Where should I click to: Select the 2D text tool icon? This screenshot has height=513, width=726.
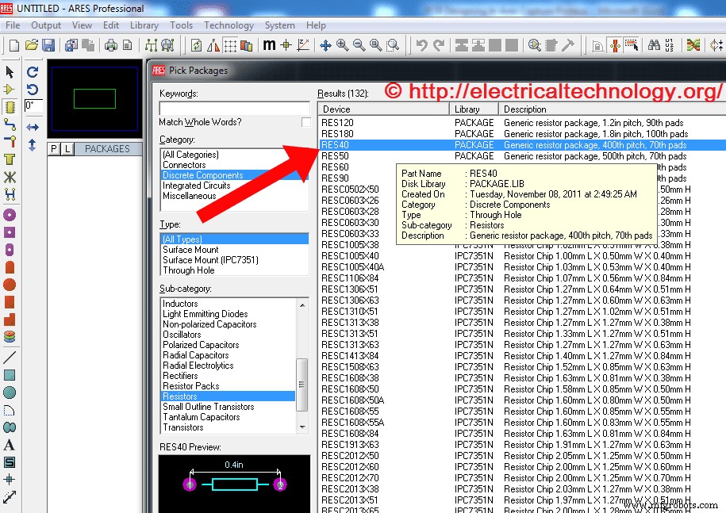coord(10,445)
